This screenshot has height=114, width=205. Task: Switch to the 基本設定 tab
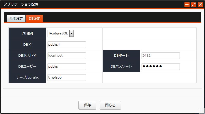[x=16, y=18]
